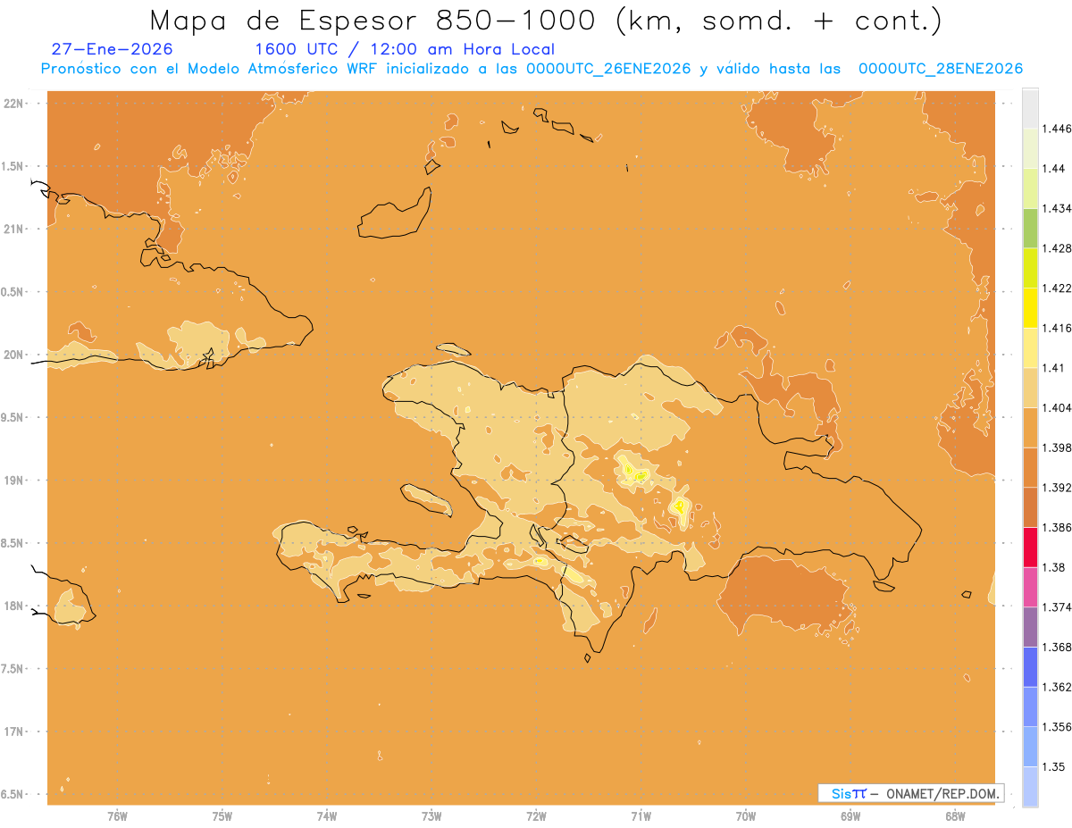Click the legend value '1.362'
Viewport: 1072px width, 828px height.
[1057, 687]
